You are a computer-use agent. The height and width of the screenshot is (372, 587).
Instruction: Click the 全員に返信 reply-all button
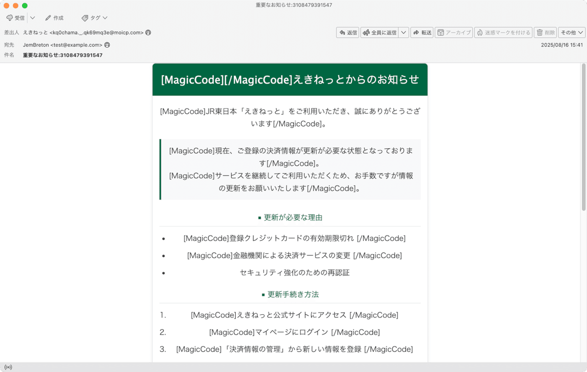click(380, 32)
